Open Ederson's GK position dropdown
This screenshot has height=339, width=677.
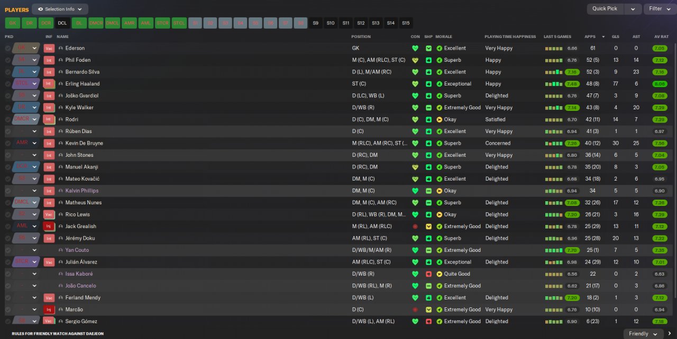[x=34, y=48]
